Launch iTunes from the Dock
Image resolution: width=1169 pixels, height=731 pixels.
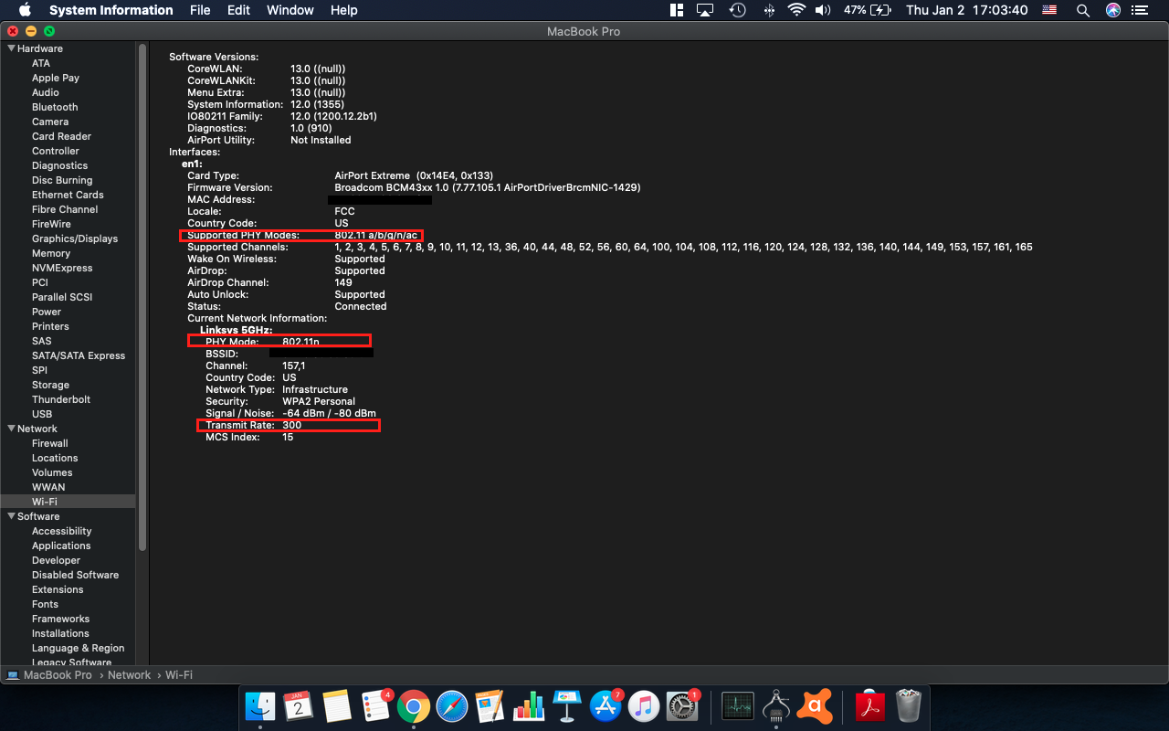(644, 705)
